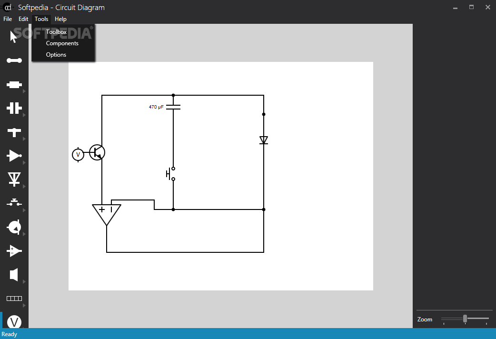Select the rail/ground T-shaped tool
The width and height of the screenshot is (496, 339).
[x=14, y=132]
